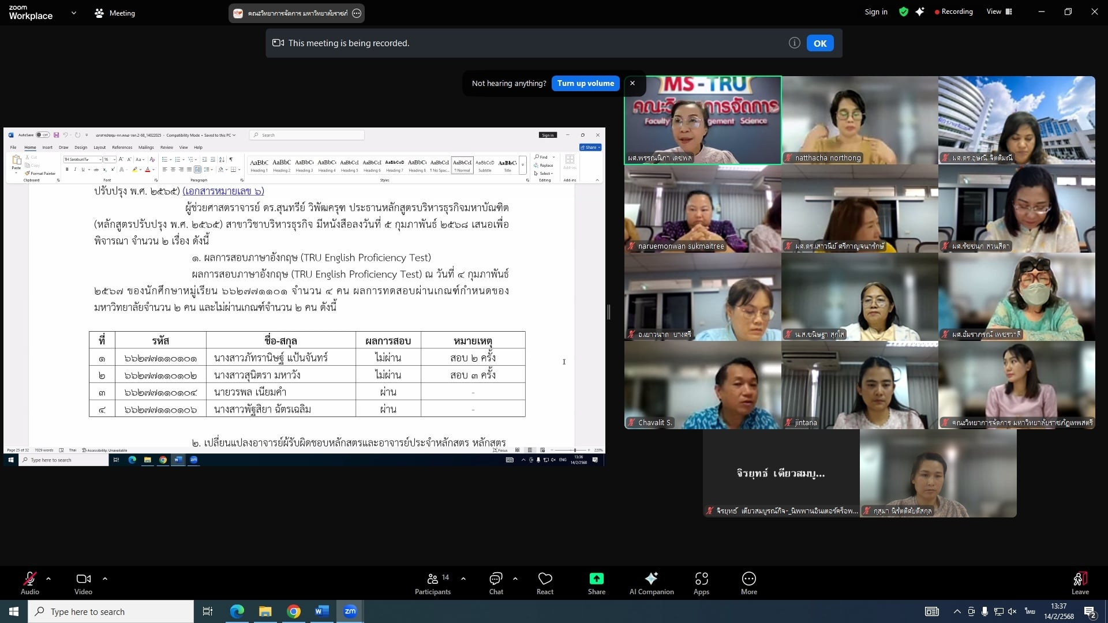Expand the video options arrow
The height and width of the screenshot is (623, 1108).
(x=104, y=578)
